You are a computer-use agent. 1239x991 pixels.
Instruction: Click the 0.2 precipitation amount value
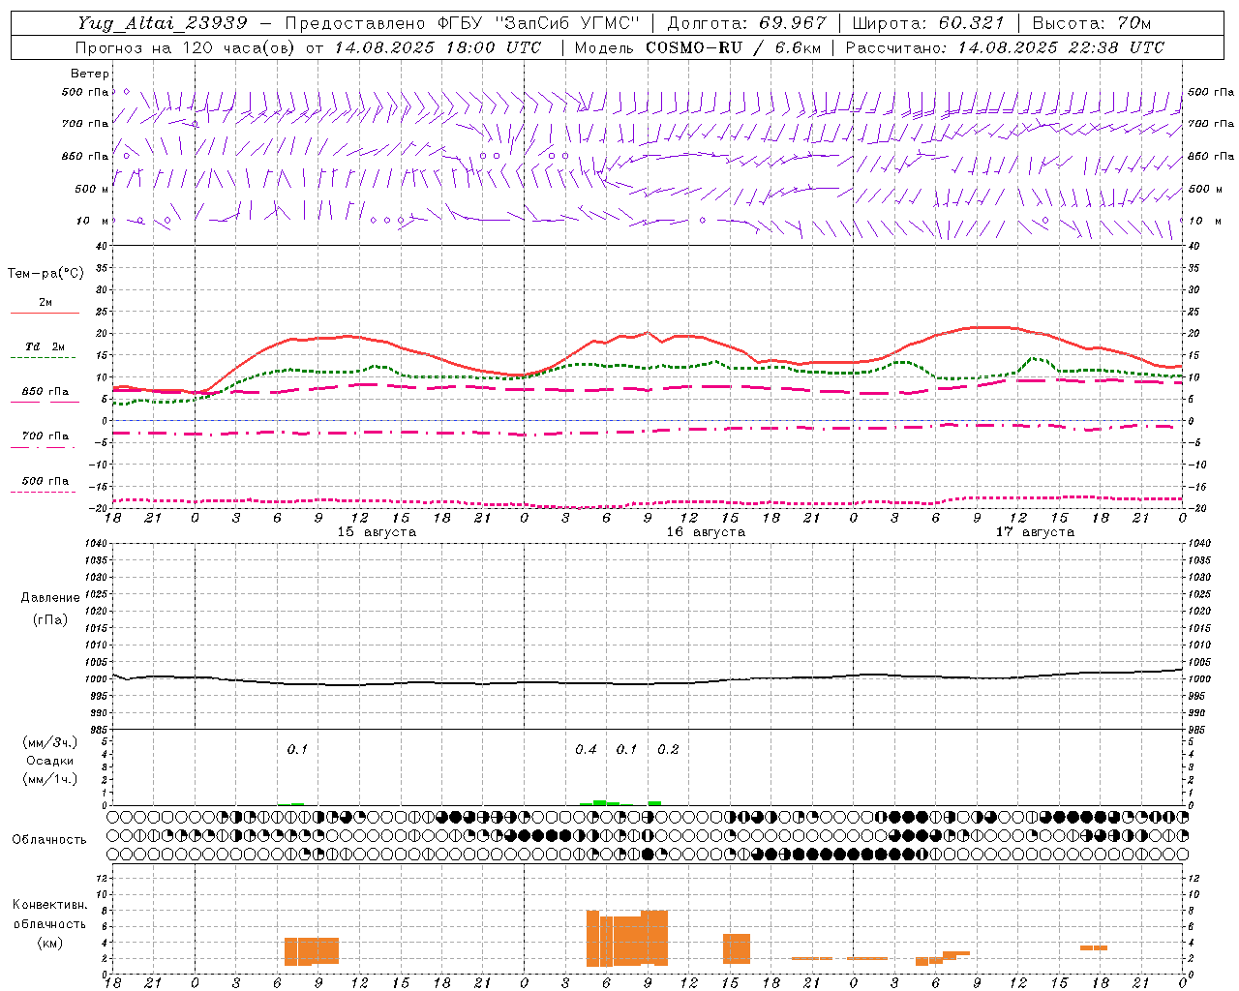tap(668, 750)
